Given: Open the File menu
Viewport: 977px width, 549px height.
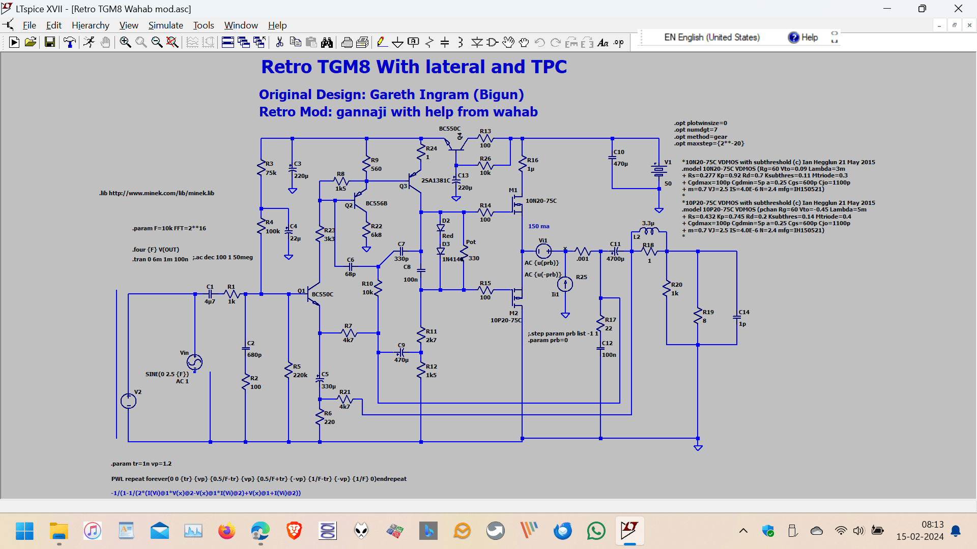Looking at the screenshot, I should click(30, 25).
